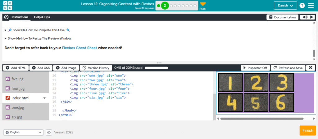The height and width of the screenshot is (139, 318).
Task: Select the one.jpg file
Action: tap(18, 107)
